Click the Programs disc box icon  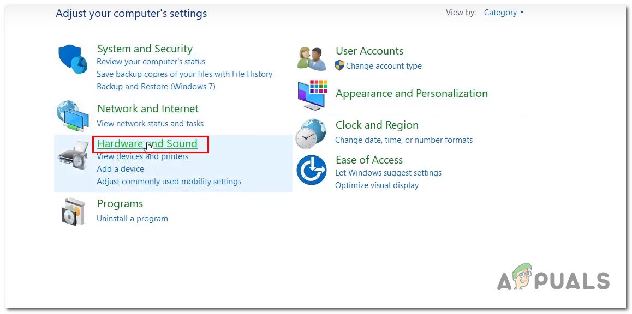coord(73,212)
